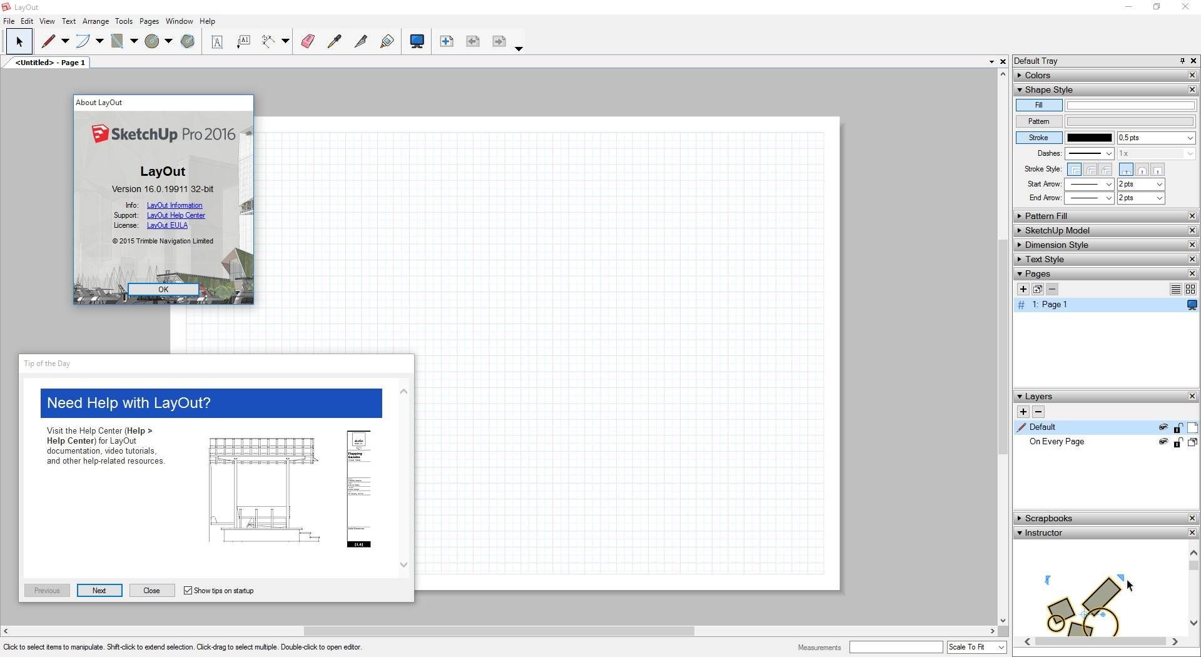The width and height of the screenshot is (1201, 657).
Task: Toggle visibility of On Every Page layer
Action: point(1163,442)
